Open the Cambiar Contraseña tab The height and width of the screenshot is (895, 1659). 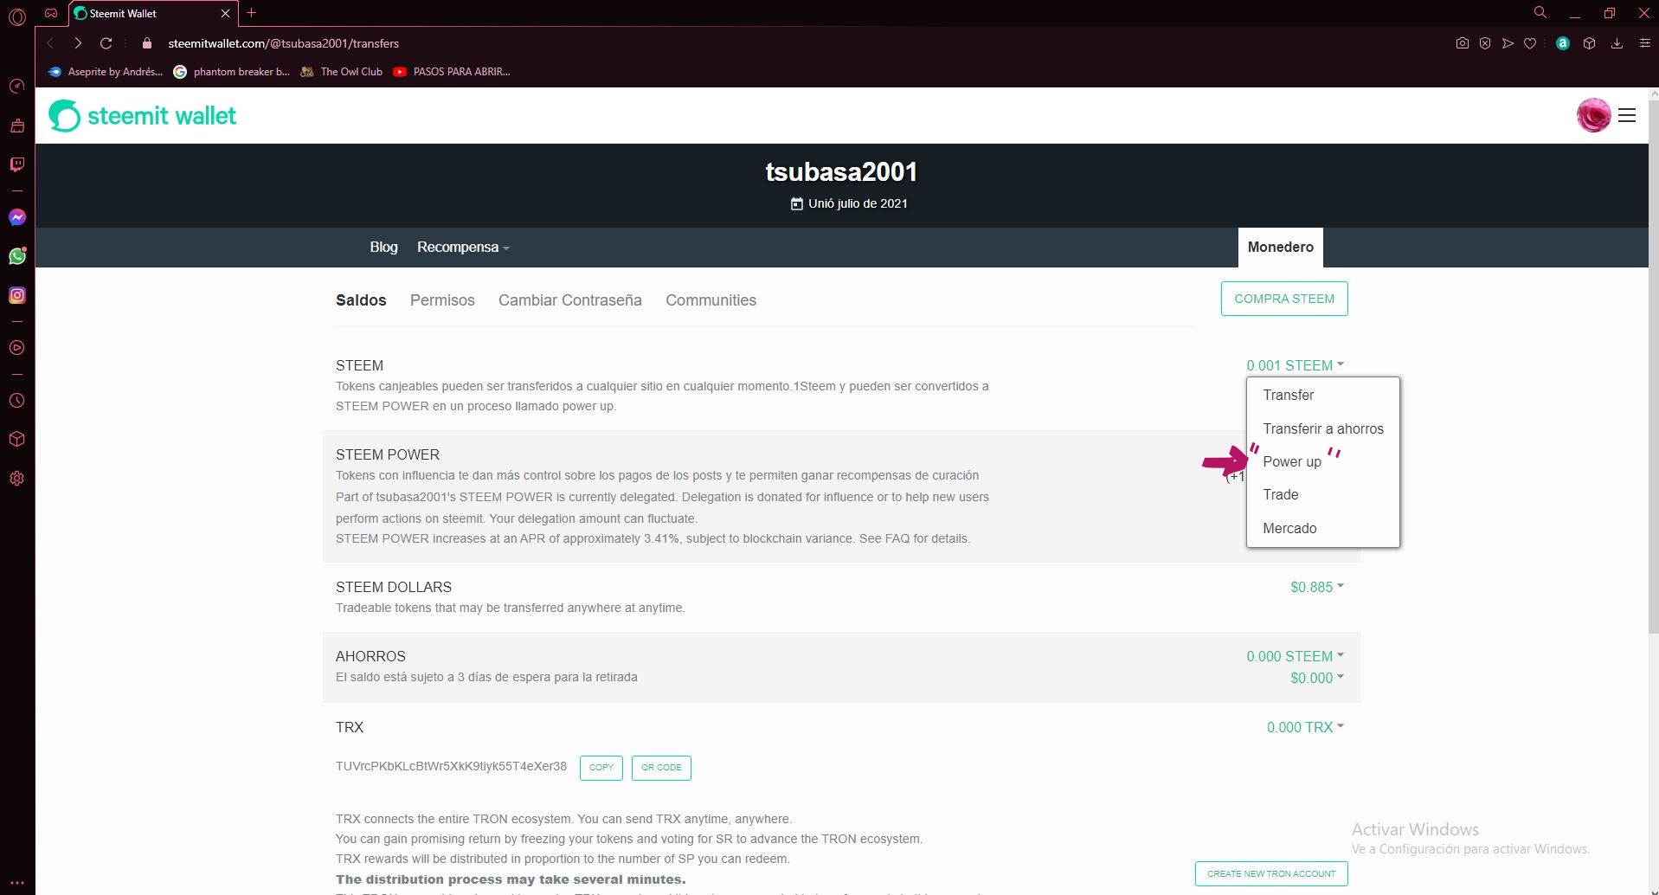coord(570,300)
